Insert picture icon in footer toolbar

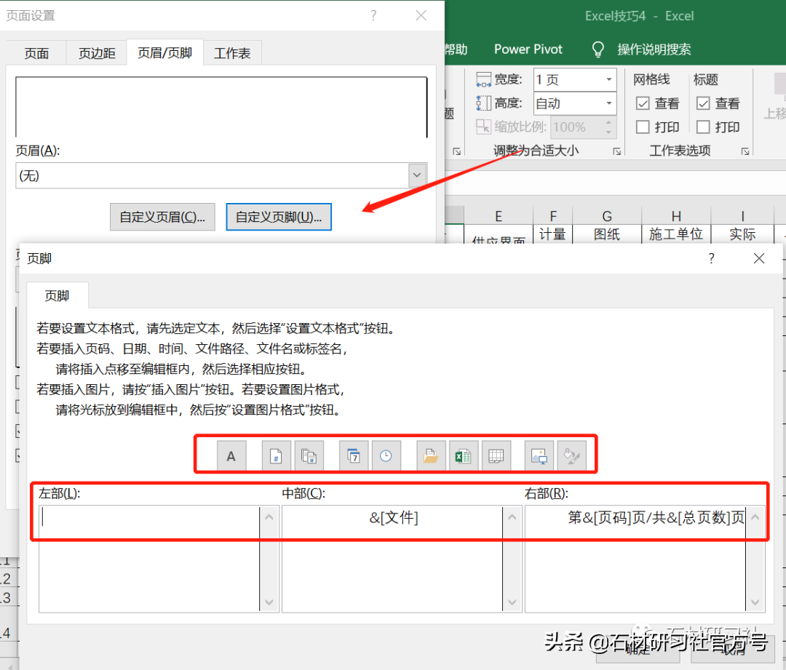[x=539, y=455]
